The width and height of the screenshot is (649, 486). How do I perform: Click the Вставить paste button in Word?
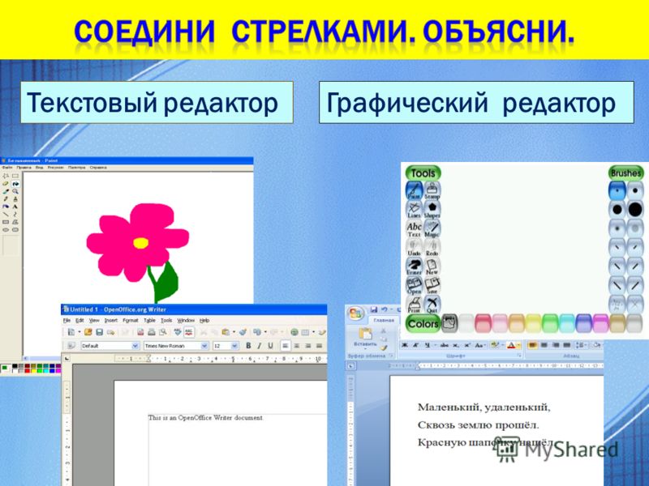coord(366,338)
